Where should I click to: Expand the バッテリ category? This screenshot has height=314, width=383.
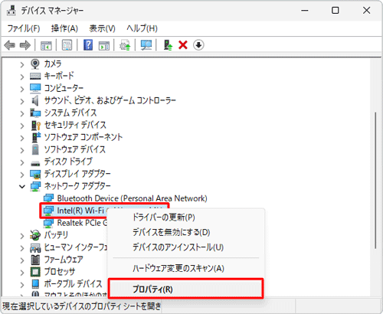click(x=22, y=236)
